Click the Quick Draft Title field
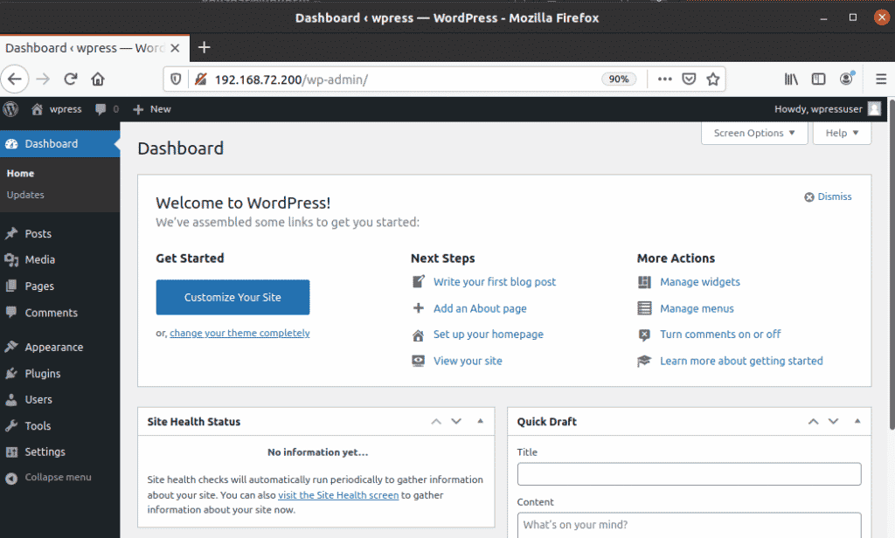 click(689, 474)
